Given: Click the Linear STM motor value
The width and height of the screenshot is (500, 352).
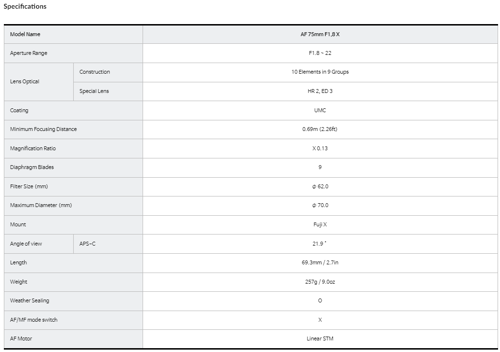Looking at the screenshot, I should coord(320,339).
